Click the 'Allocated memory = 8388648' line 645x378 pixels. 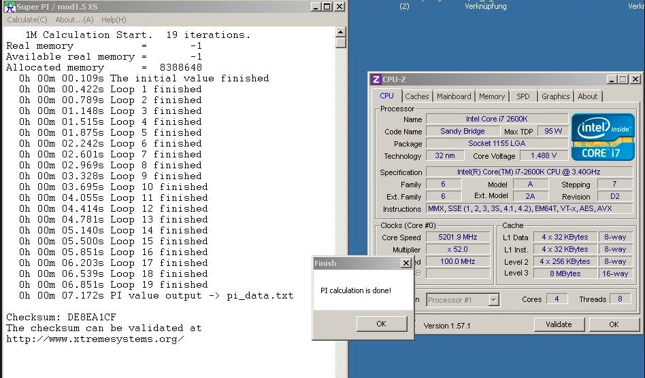(x=104, y=67)
